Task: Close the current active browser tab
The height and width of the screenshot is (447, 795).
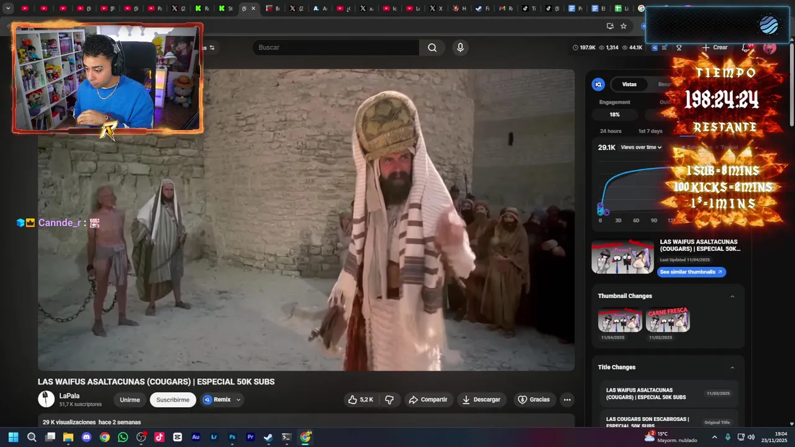Action: point(253,9)
